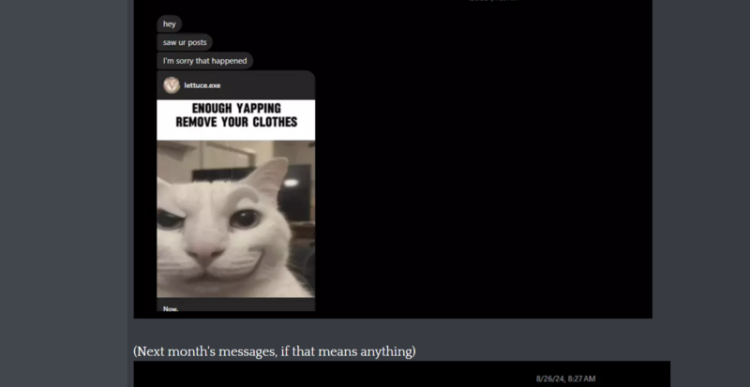
Task: Click the lettuce.exe profile avatar icon
Action: coord(171,85)
